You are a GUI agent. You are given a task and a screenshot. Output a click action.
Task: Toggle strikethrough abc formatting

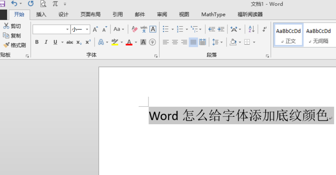[x=70, y=42]
